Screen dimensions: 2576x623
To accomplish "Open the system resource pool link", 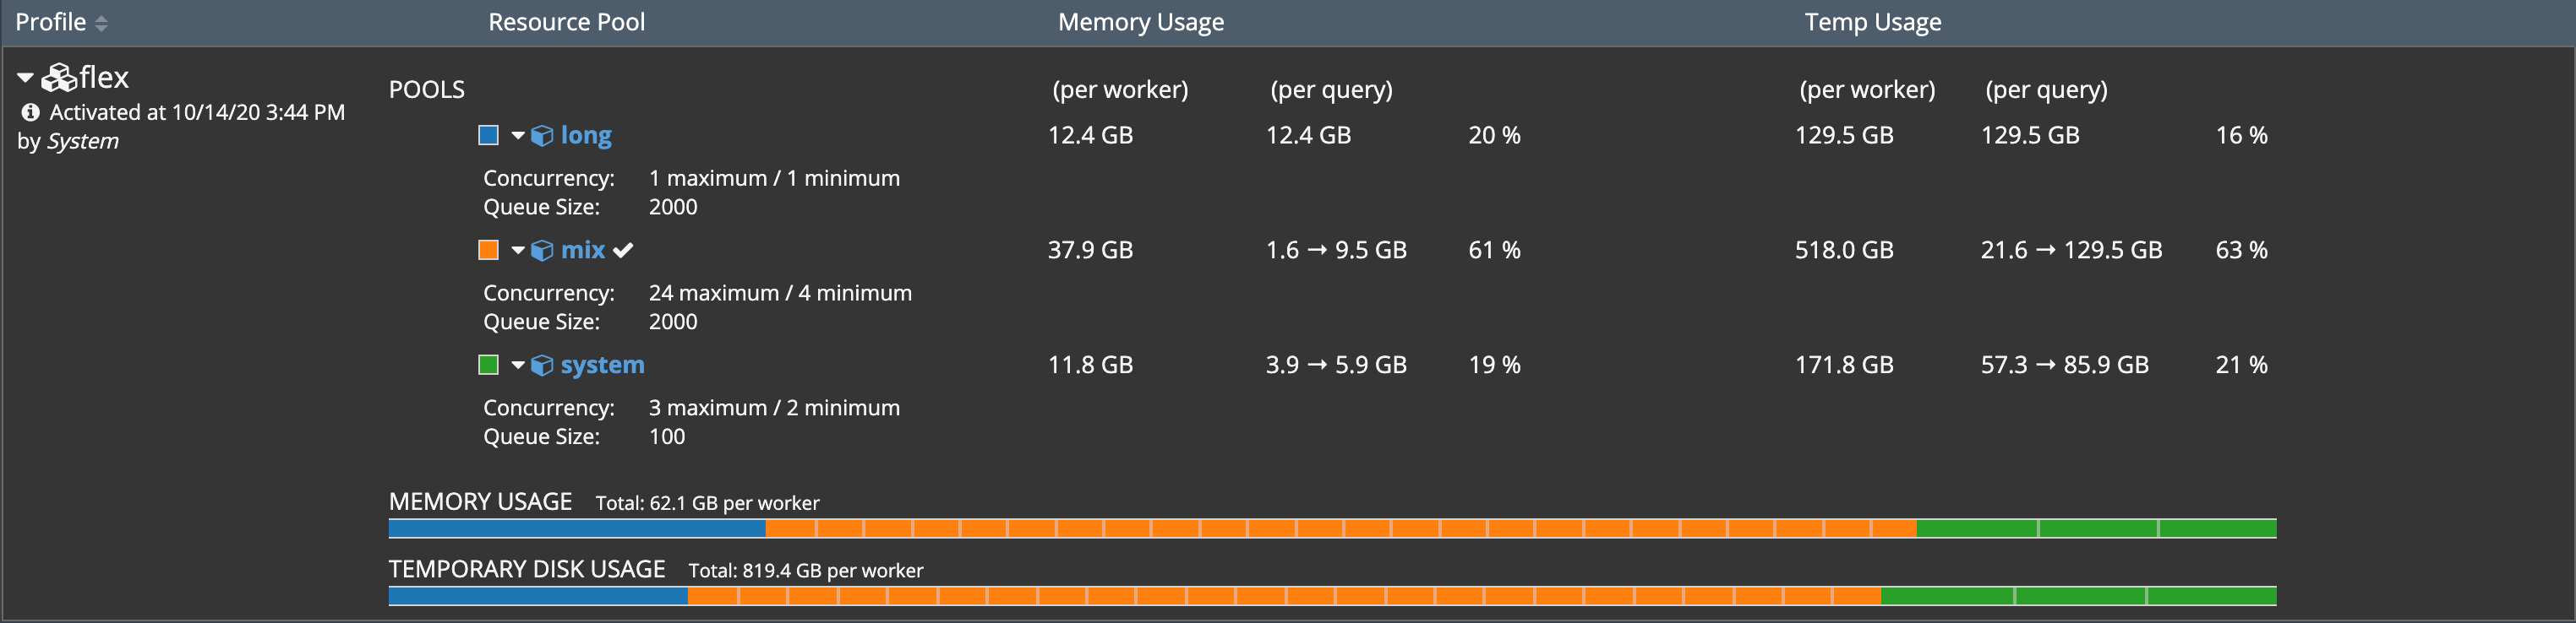I will tap(602, 365).
